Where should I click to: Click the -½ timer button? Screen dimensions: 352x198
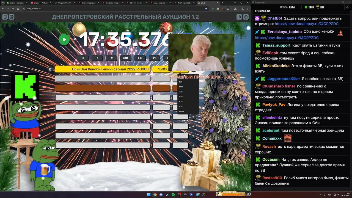(x=111, y=58)
